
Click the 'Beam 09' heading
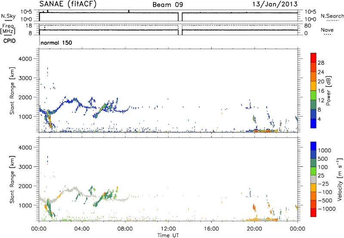coord(168,5)
